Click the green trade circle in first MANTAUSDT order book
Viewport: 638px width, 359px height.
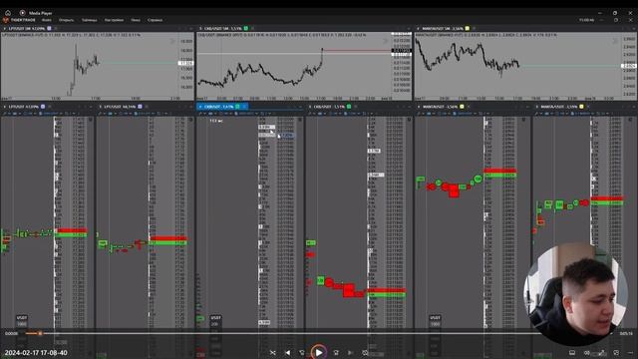point(478,179)
